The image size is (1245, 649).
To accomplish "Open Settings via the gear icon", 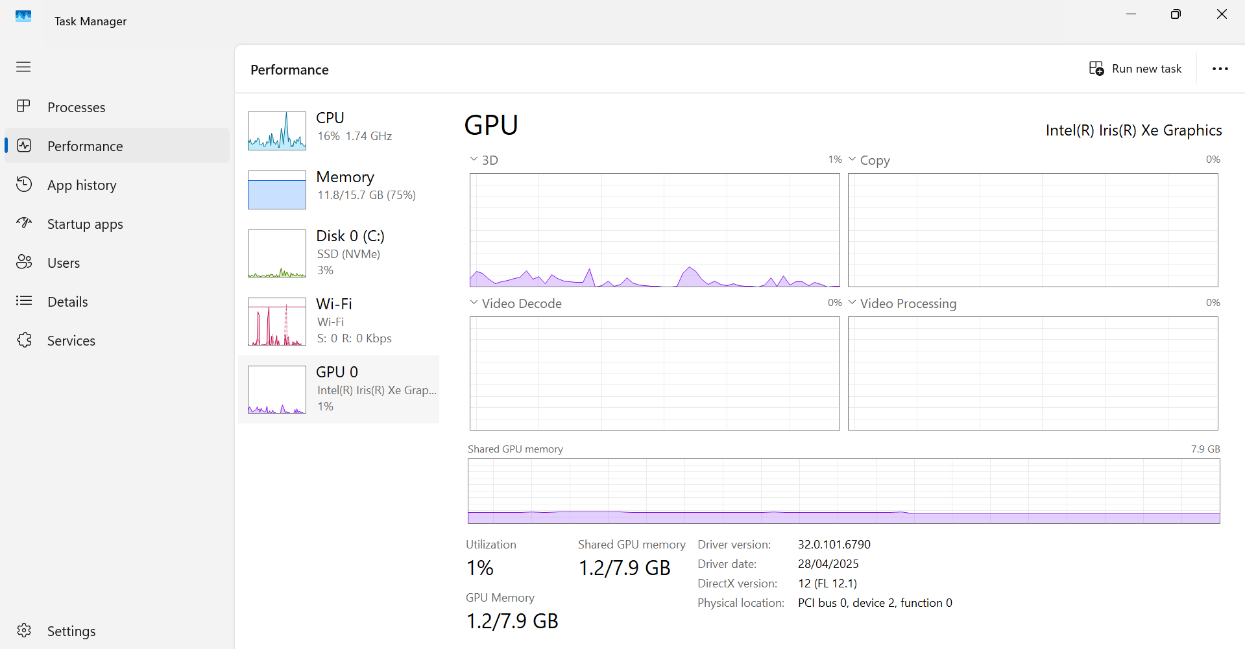I will 24,630.
